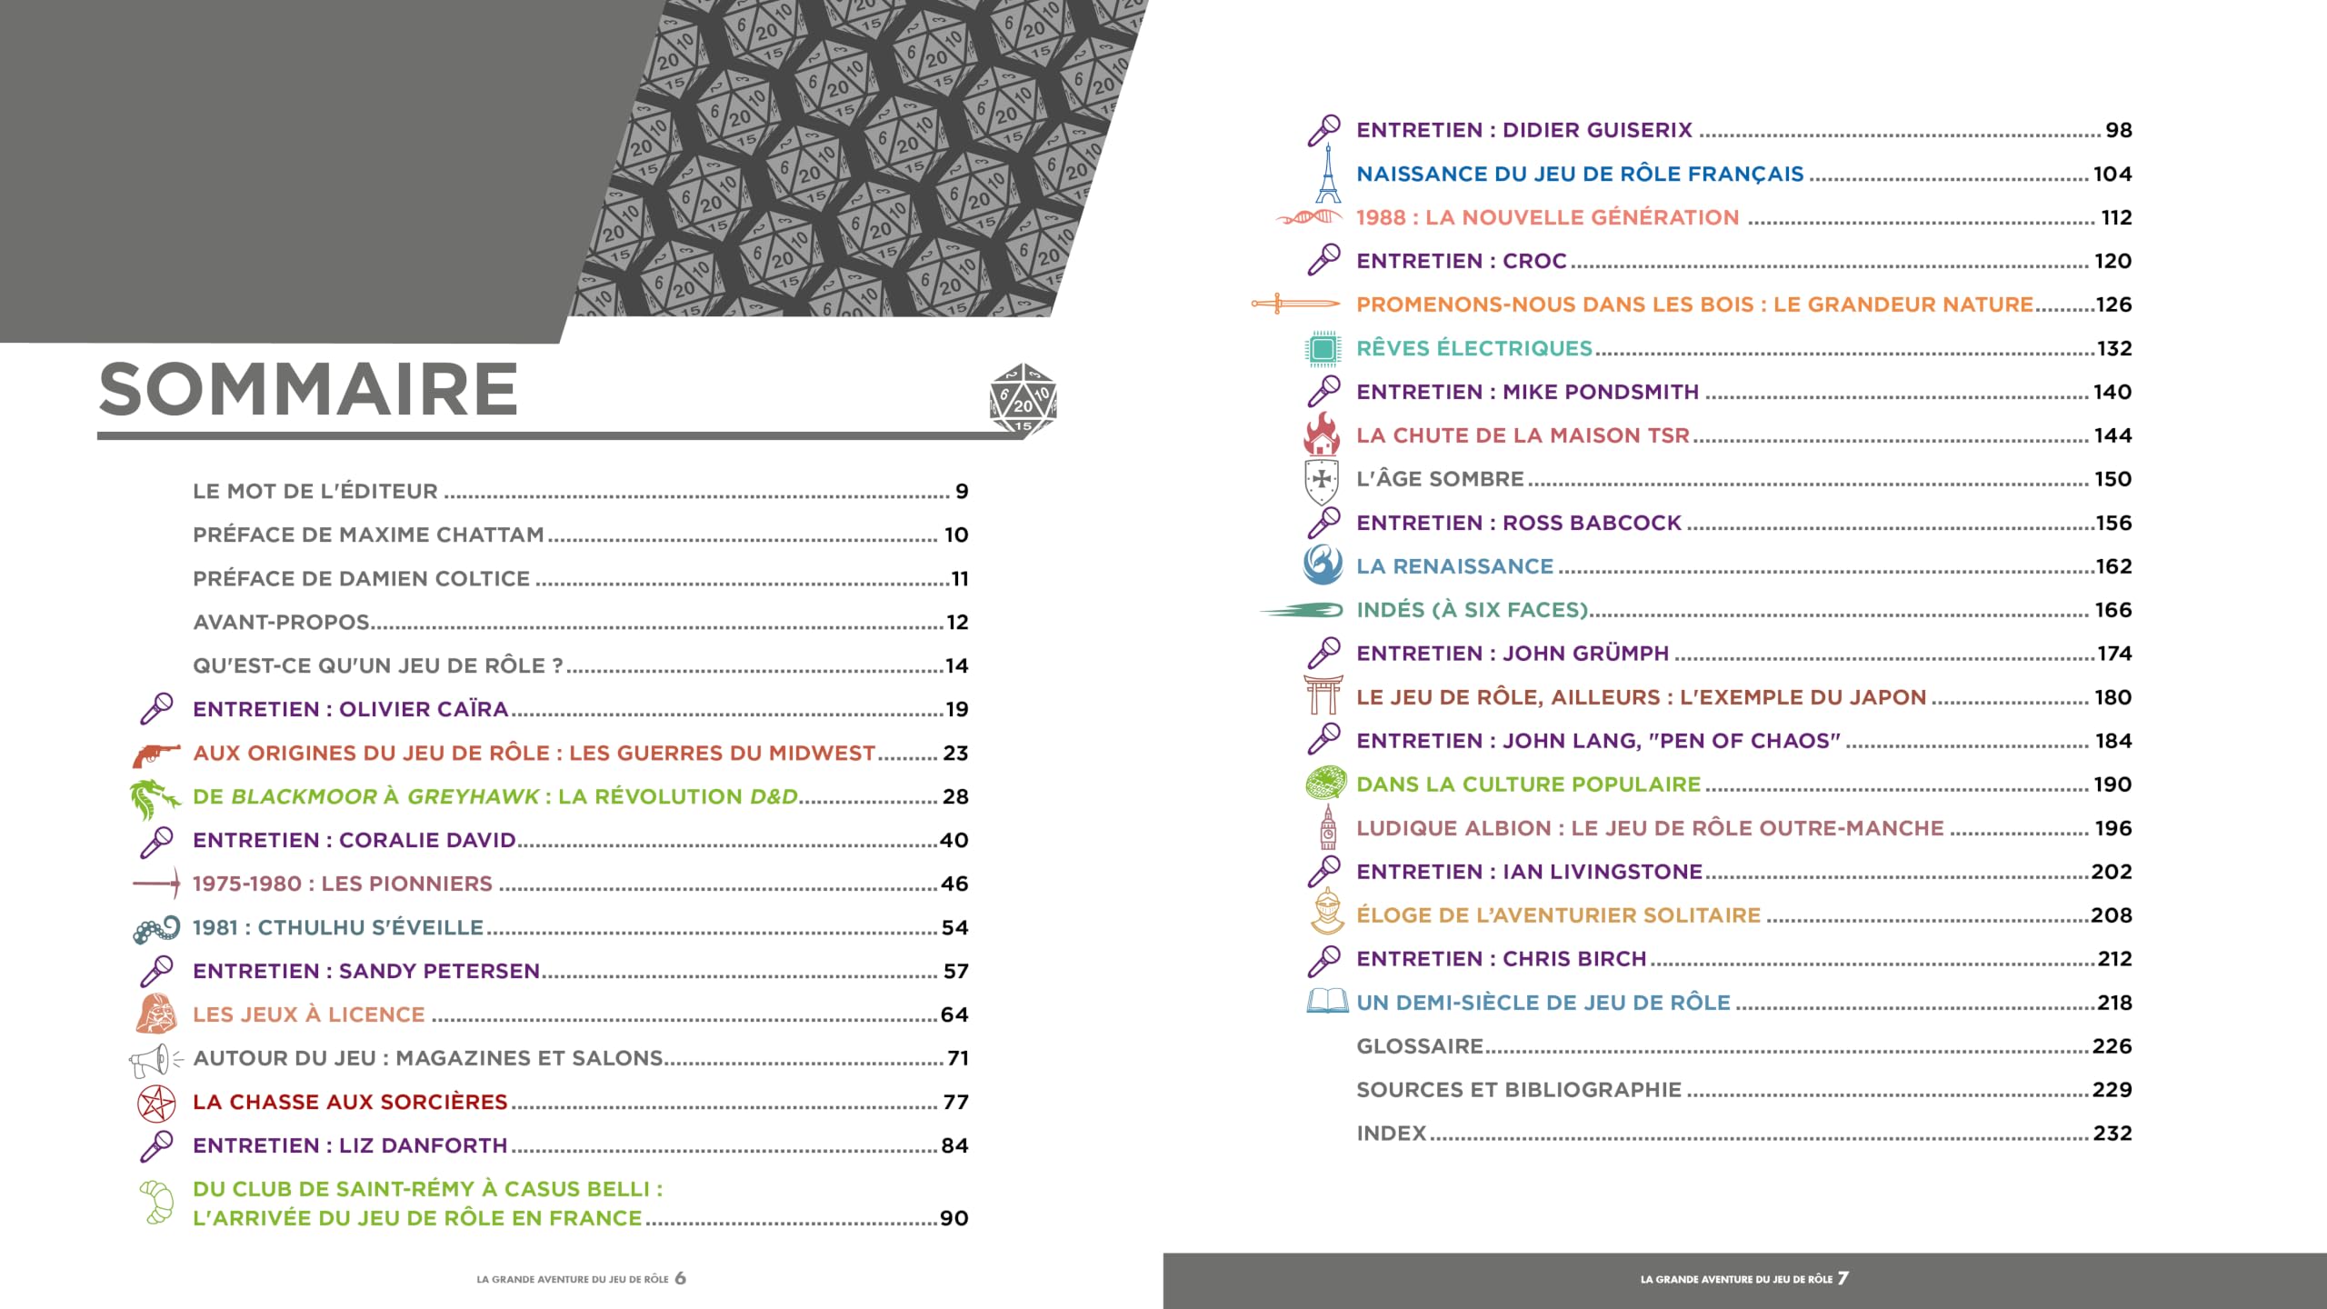Click the revolver icon beside Guerres du Midwest

point(156,754)
